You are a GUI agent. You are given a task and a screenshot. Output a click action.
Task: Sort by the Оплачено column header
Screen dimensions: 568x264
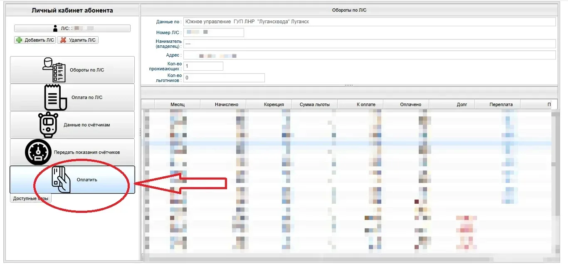[406, 104]
